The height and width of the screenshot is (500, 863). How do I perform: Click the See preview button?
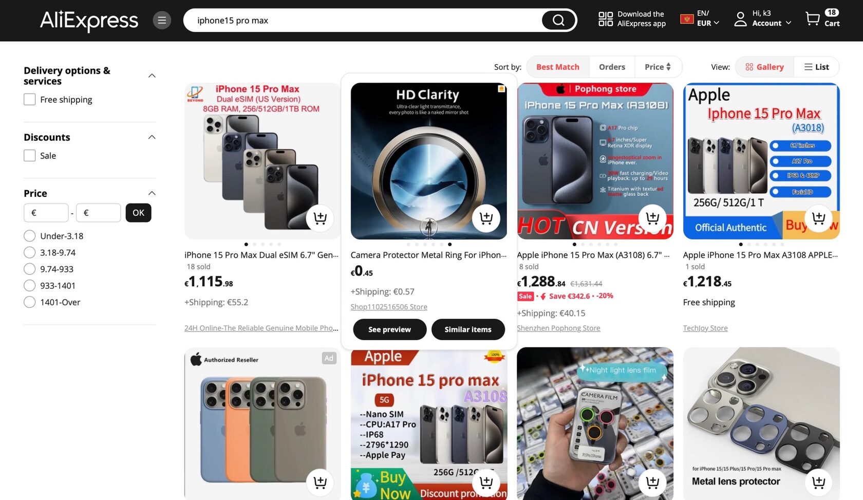389,329
